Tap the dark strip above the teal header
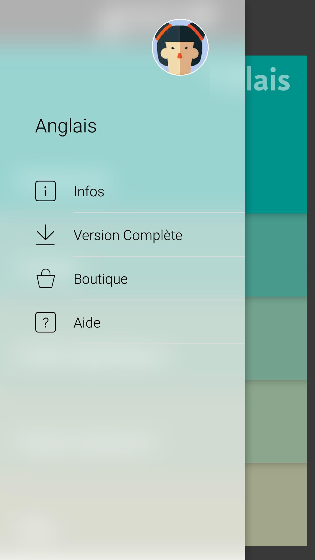The image size is (315, 560). 280,28
